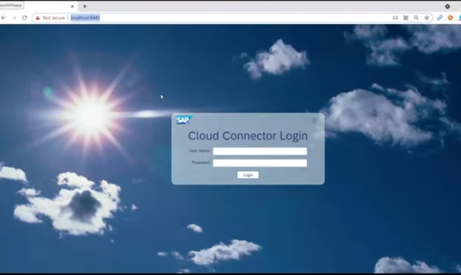This screenshot has width=461, height=275.
Task: Bookmark this page with star icon
Action: (427, 18)
